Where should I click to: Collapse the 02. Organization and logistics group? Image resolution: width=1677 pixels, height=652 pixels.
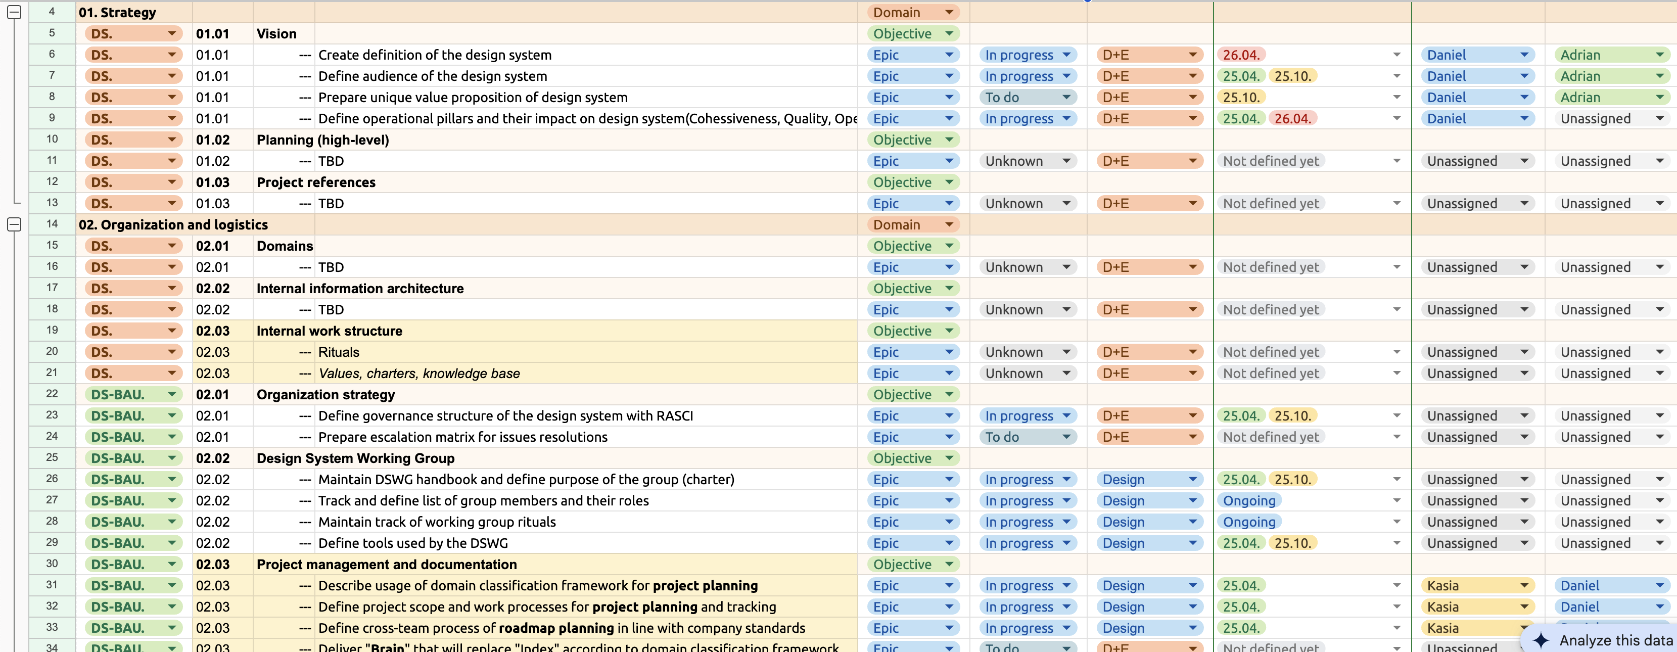(14, 224)
